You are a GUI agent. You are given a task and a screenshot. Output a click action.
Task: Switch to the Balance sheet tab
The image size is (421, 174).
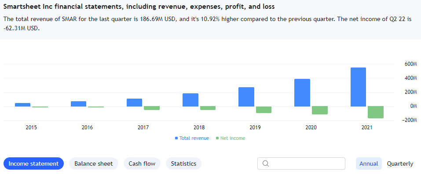pos(93,163)
